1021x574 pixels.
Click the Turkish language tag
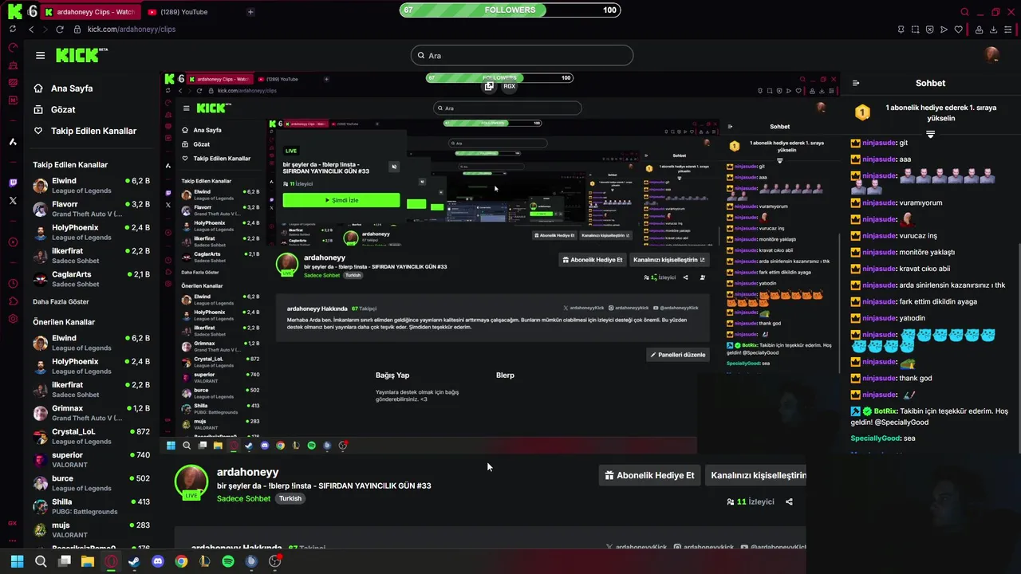(x=290, y=498)
